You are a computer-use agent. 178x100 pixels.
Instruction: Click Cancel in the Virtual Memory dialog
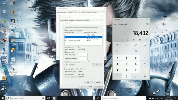click(x=98, y=82)
